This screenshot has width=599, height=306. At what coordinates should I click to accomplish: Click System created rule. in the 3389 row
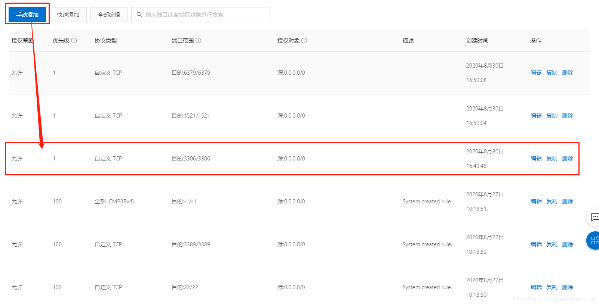[427, 244]
